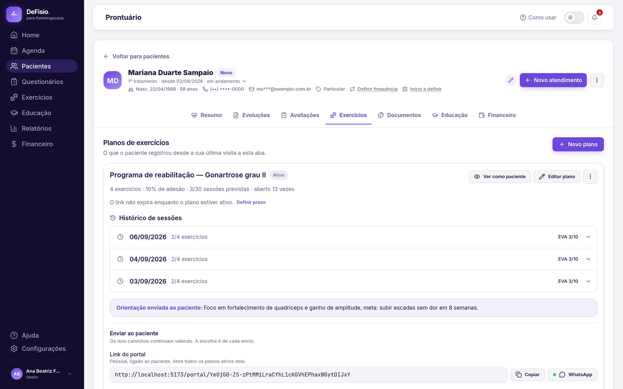Viewport: 623px width, 389px height.
Task: Click Ver como paciente button
Action: tap(500, 177)
